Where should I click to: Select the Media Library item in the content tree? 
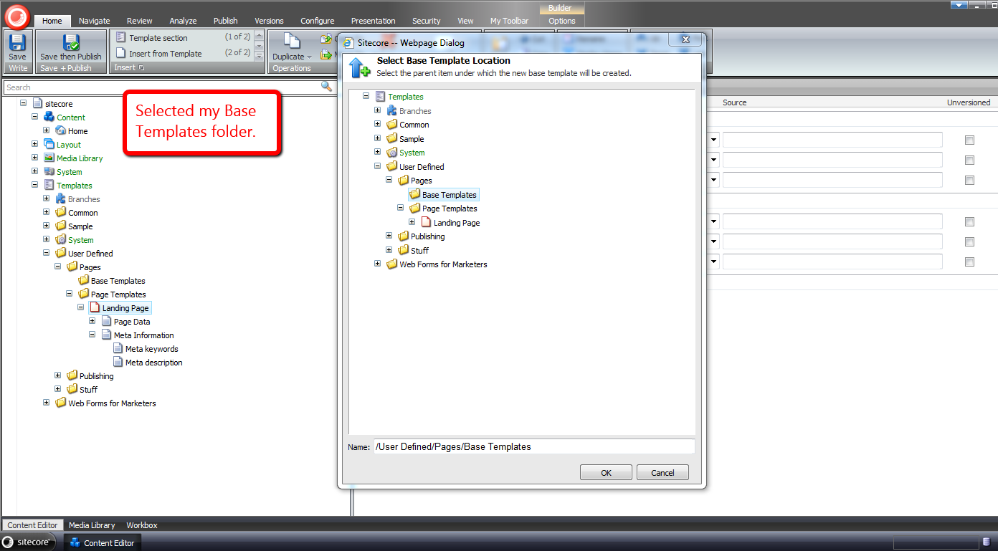80,158
